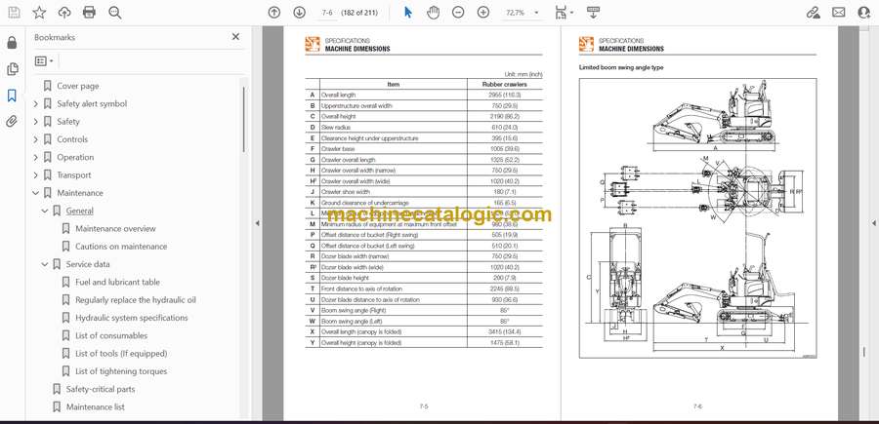Open the attachments paperclip panel

click(12, 122)
